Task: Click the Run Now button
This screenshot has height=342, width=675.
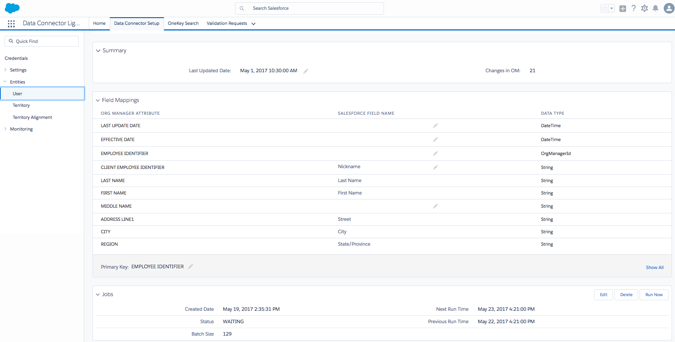Action: pyautogui.click(x=654, y=295)
